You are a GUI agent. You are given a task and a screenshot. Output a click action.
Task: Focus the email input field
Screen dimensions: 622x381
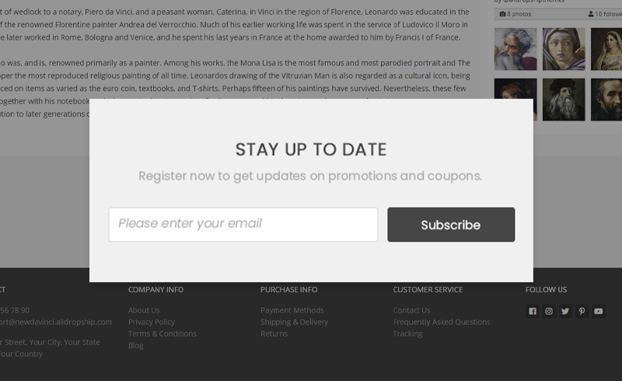[x=243, y=225]
